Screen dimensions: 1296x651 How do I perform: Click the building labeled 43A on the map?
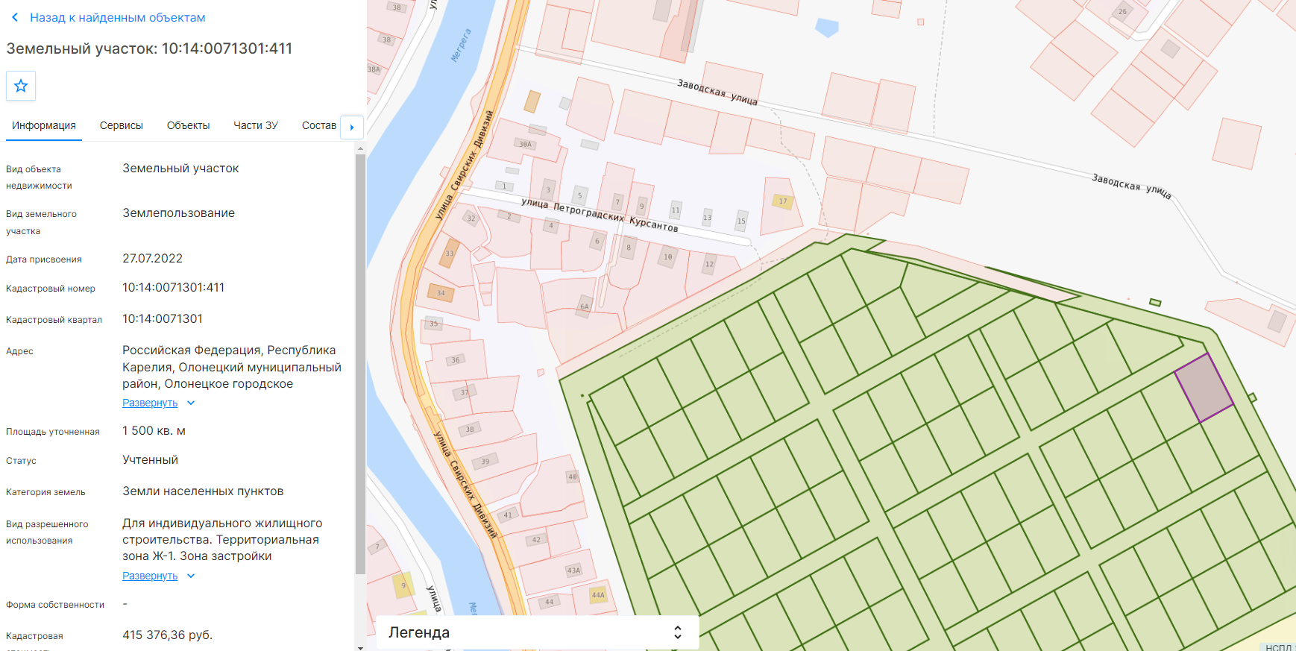tap(573, 570)
